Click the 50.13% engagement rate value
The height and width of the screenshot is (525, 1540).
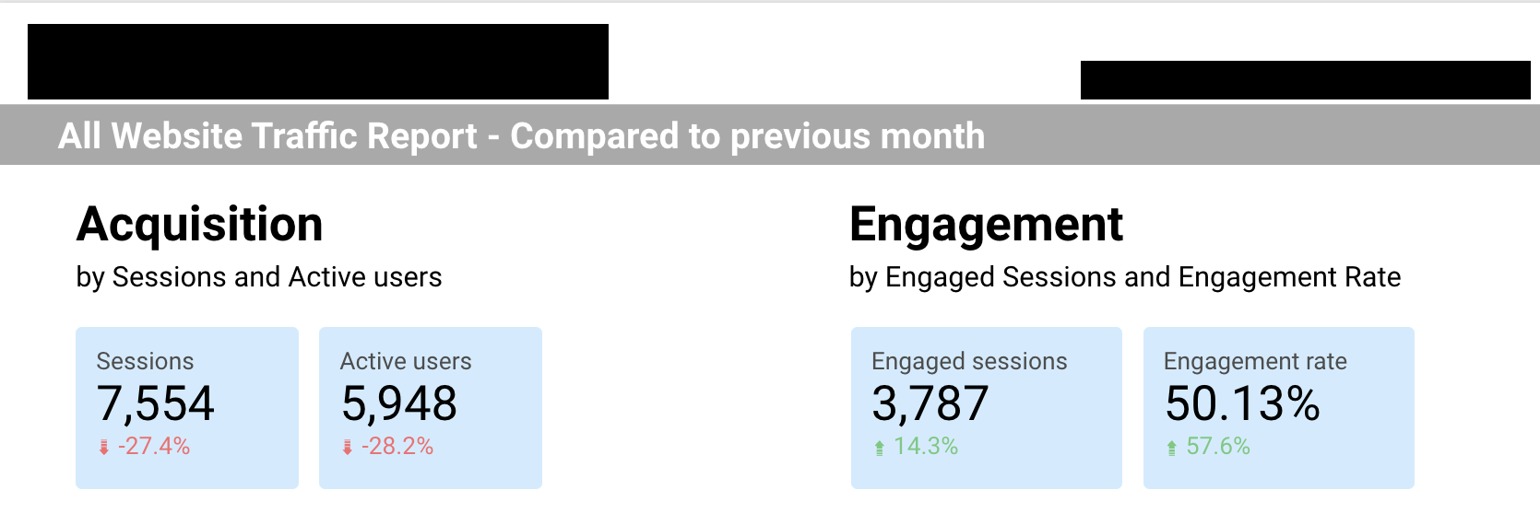pyautogui.click(x=1242, y=403)
